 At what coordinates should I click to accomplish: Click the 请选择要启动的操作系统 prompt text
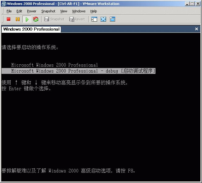pos(30,47)
